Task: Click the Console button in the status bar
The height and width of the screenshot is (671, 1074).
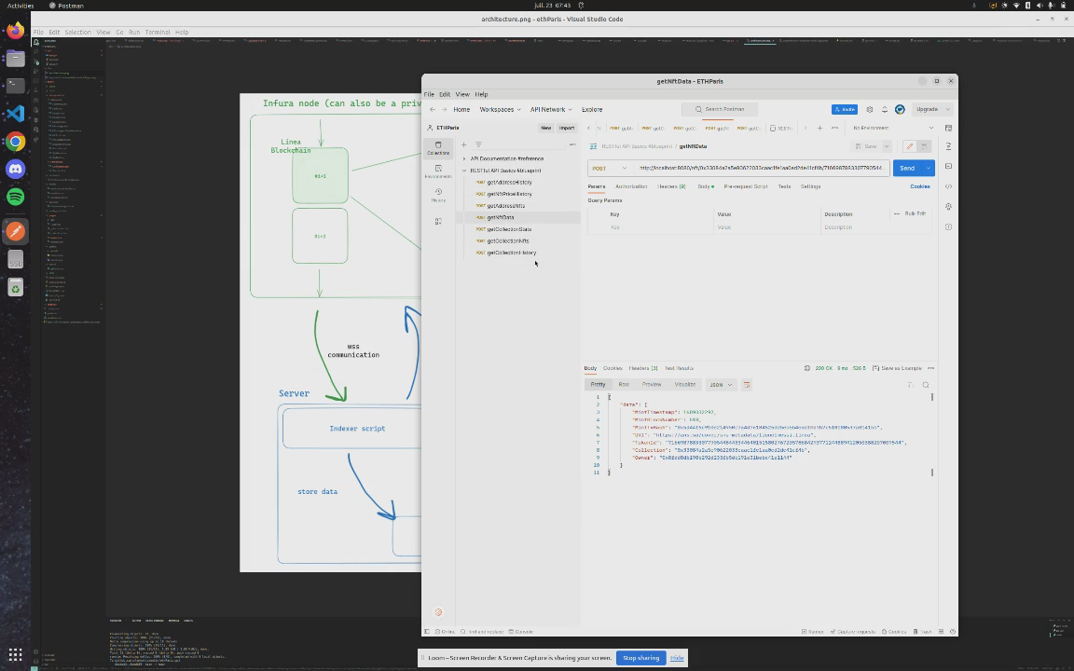Action: [520, 632]
